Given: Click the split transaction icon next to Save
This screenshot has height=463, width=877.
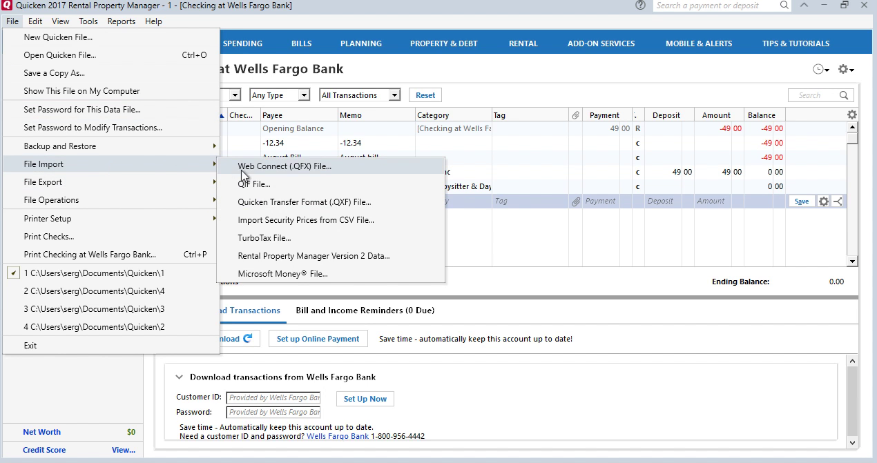Looking at the screenshot, I should 838,201.
